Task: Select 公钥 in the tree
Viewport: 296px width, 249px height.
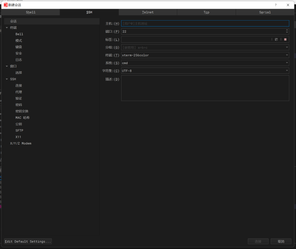Action: [x=19, y=124]
